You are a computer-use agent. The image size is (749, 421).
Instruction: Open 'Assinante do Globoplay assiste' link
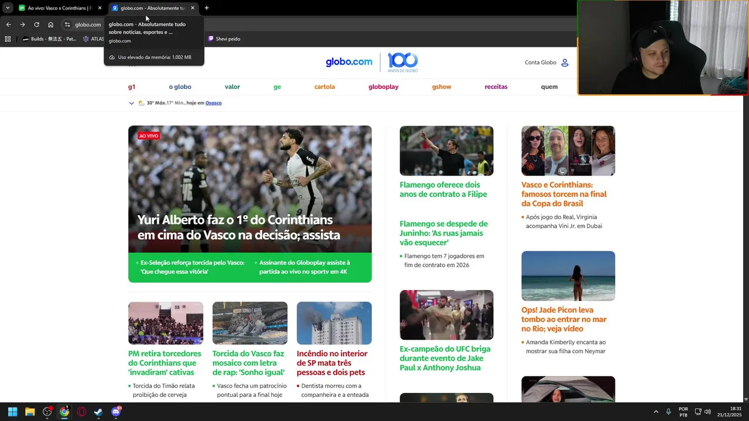(x=304, y=267)
